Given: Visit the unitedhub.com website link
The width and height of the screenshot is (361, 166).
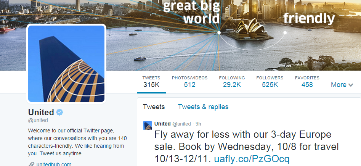Looking at the screenshot, I should [x=54, y=164].
